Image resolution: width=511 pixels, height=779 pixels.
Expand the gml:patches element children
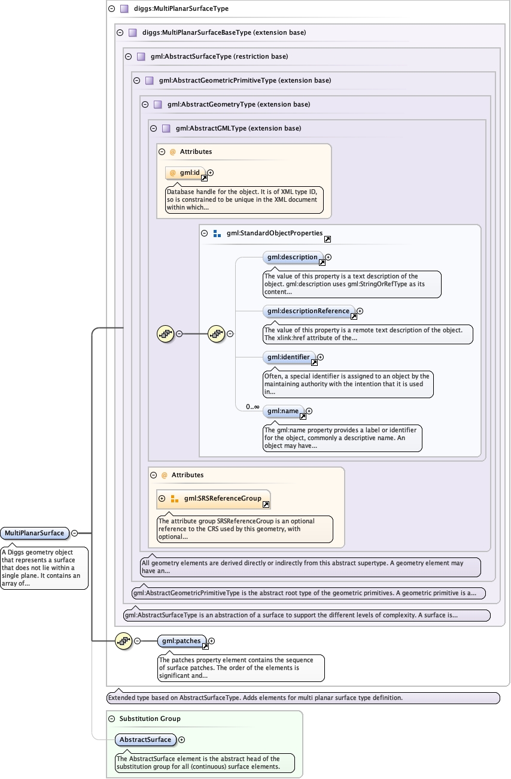click(x=211, y=641)
